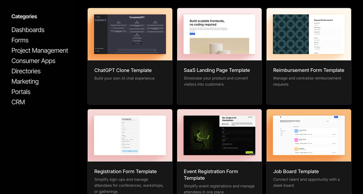363x194 pixels.
Task: Open the Reimbursement Form Template preview image
Action: (309, 34)
